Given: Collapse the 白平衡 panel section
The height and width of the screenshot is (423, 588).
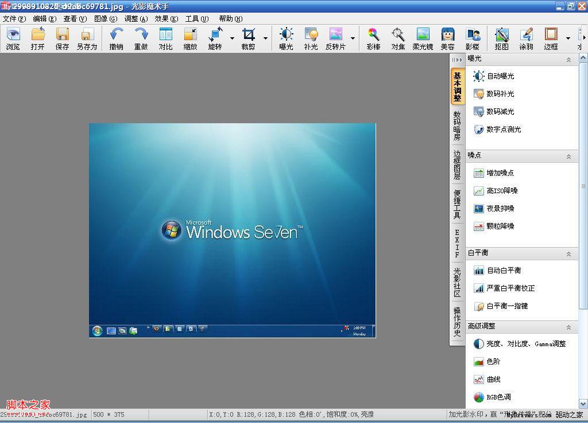Looking at the screenshot, I should [569, 254].
